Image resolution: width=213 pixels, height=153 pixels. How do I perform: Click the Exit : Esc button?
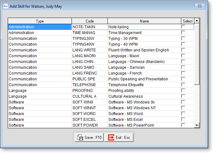[x=119, y=137]
